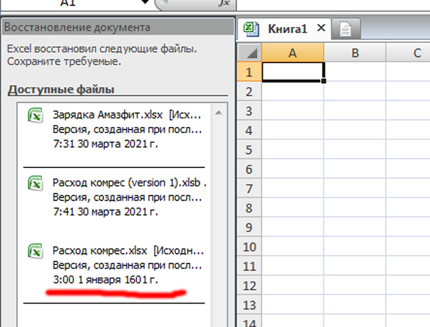Click the Excel icon on Книга1 tab

(x=251, y=29)
